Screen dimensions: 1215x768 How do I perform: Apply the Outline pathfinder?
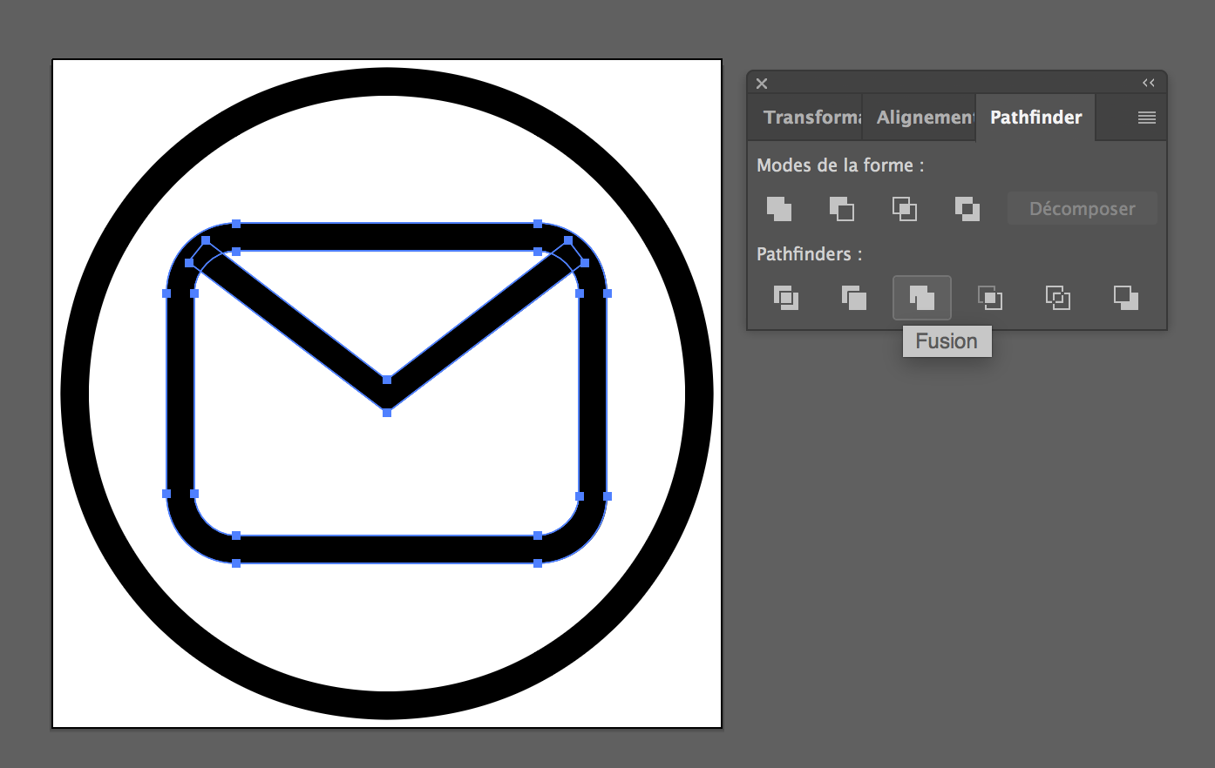[x=1058, y=298]
